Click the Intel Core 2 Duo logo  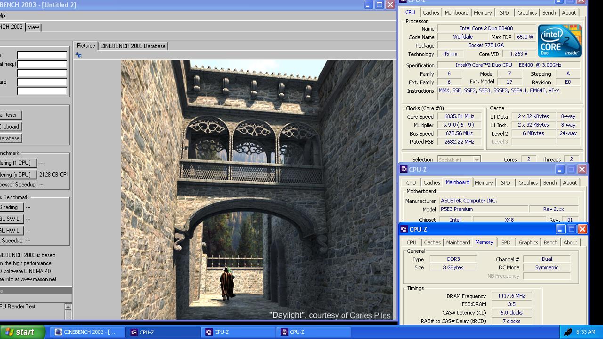coord(560,41)
